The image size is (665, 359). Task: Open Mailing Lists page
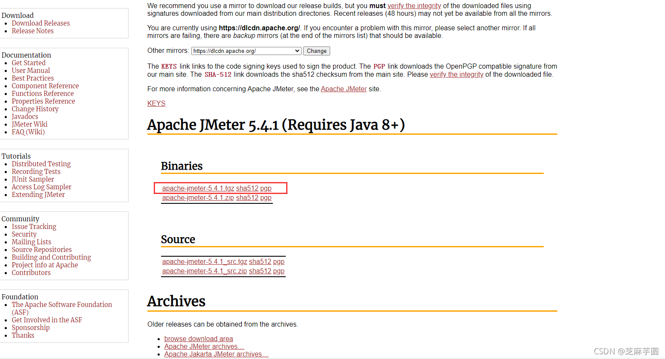point(31,242)
